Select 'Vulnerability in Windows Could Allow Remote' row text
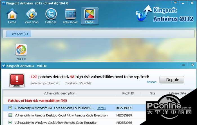197x125 pixels. [56, 123]
